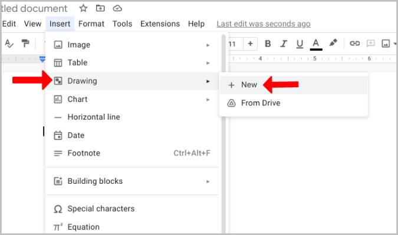Close the Insert menu
Viewport: 398px width, 235px height.
(x=60, y=24)
